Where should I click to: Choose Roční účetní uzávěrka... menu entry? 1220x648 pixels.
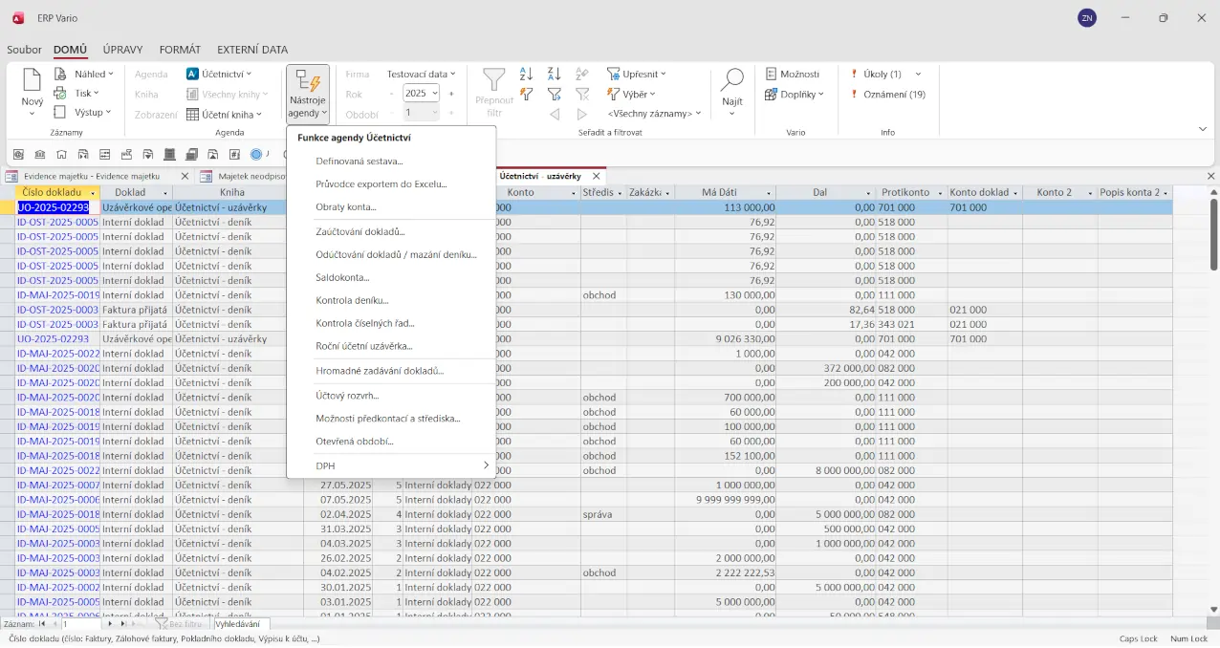[x=363, y=346]
